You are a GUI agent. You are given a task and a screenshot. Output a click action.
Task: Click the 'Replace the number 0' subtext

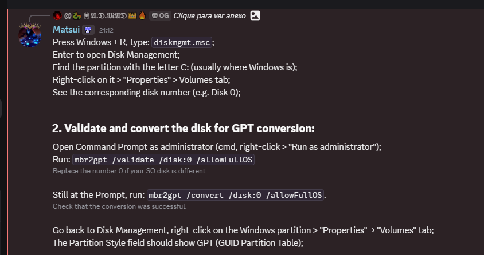(x=130, y=171)
